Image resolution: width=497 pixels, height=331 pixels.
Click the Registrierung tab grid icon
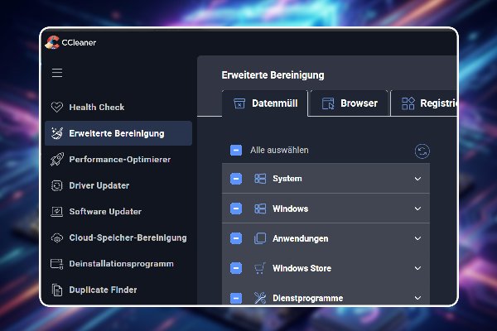[x=408, y=103]
